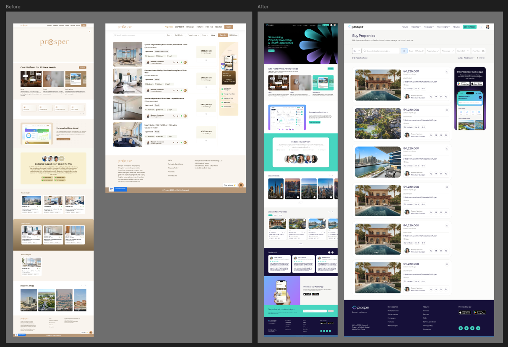Viewport: 508px width, 347px height.
Task: Click the first After property card's villa photo
Action: pyautogui.click(x=378, y=85)
